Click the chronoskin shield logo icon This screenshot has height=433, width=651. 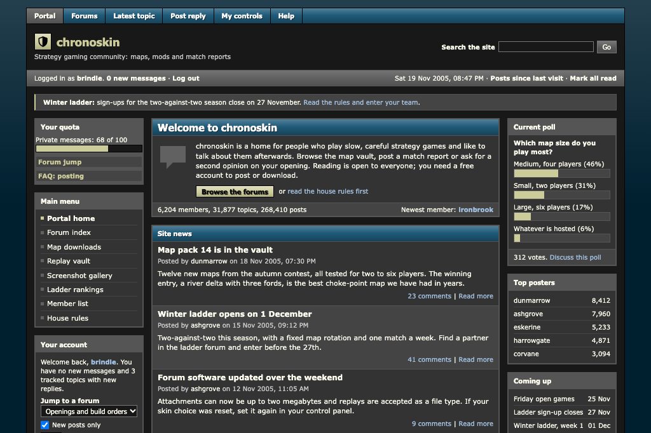point(43,42)
